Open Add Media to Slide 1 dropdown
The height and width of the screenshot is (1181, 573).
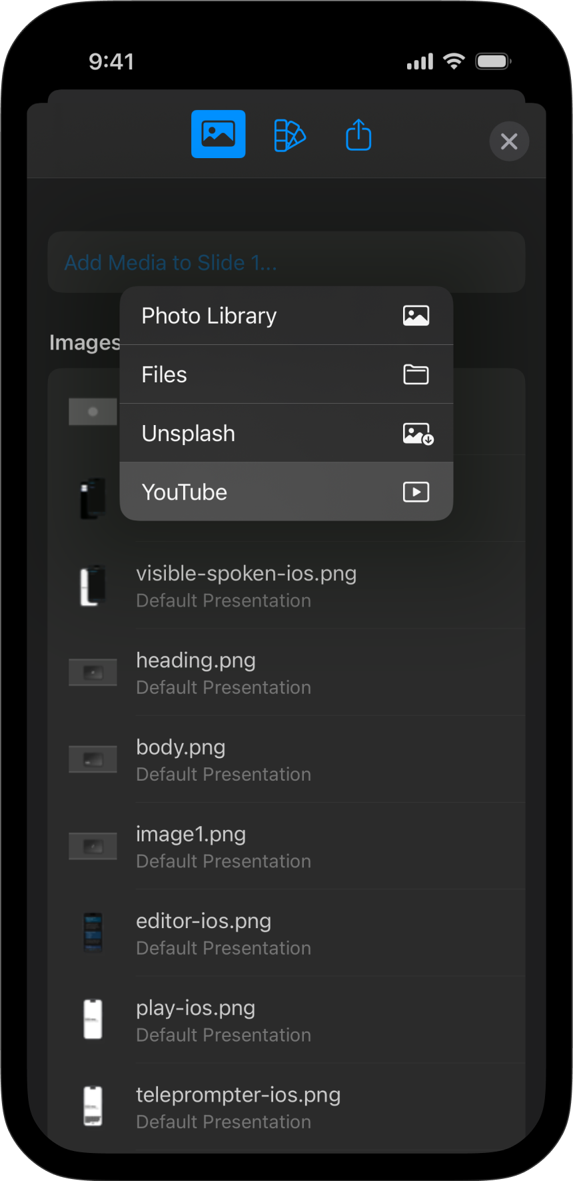click(171, 262)
